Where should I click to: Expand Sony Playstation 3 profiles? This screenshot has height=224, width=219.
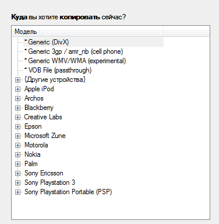tap(17, 182)
